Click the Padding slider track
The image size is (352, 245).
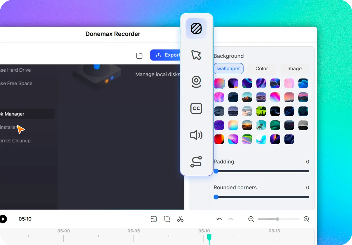[x=262, y=171]
